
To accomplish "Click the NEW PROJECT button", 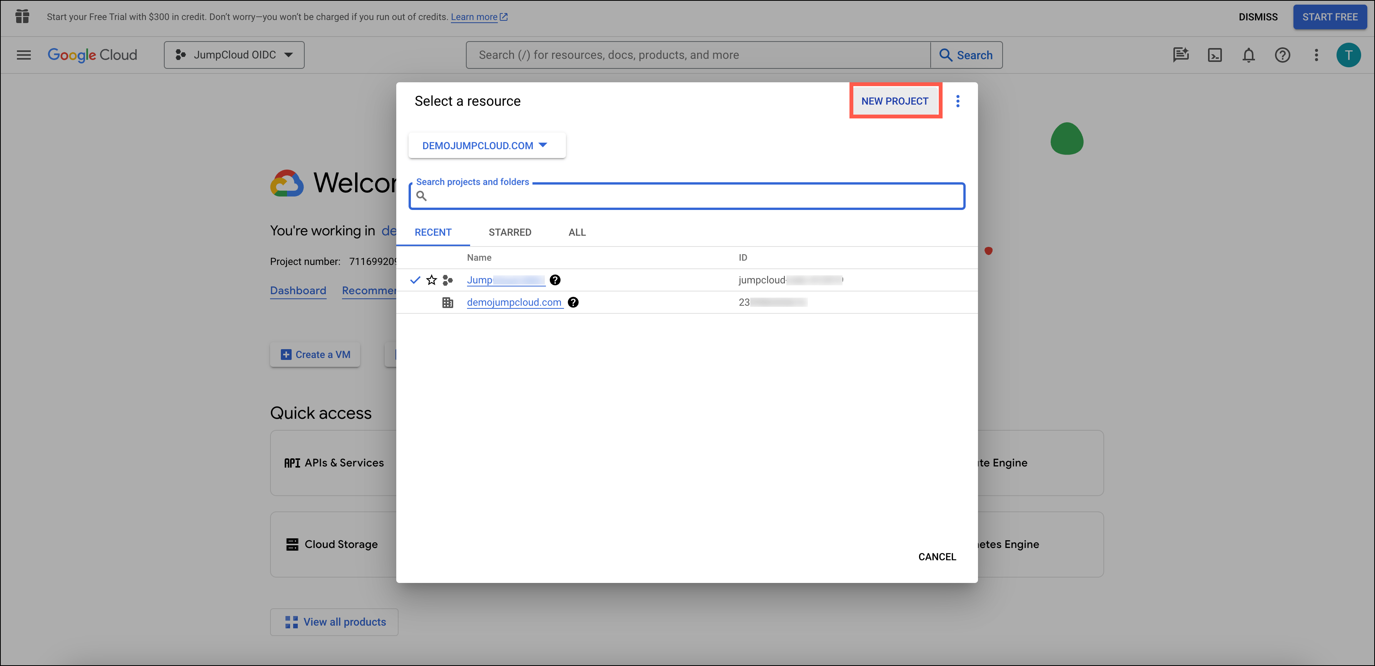I will click(895, 101).
